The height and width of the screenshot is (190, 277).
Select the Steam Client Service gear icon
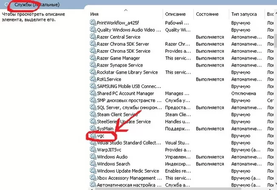pyautogui.click(x=93, y=114)
